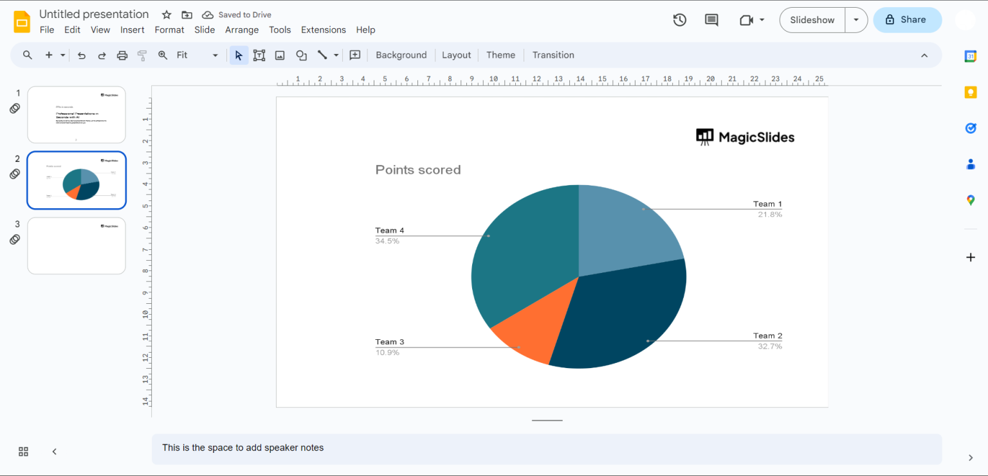988x476 pixels.
Task: Select the line tool
Action: click(x=322, y=55)
